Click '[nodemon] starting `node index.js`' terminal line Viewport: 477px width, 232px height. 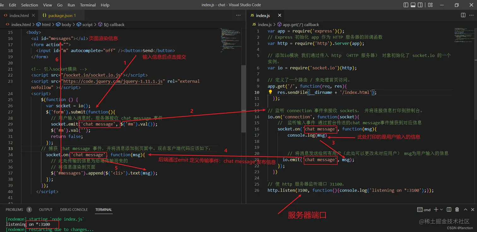tap(45, 219)
